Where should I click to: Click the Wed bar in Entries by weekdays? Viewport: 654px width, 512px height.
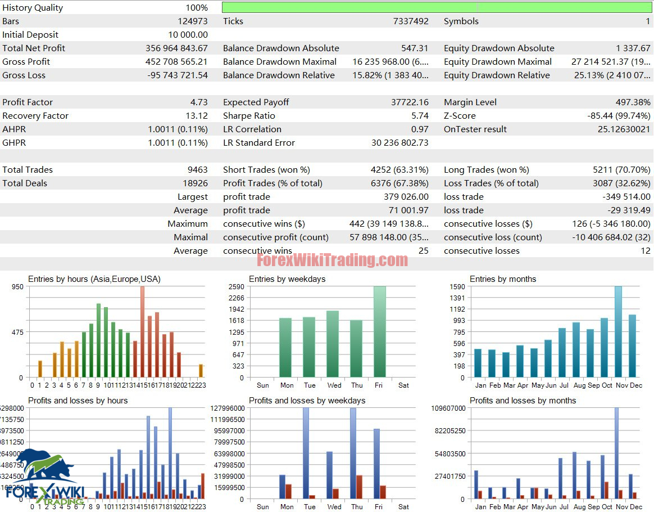333,344
